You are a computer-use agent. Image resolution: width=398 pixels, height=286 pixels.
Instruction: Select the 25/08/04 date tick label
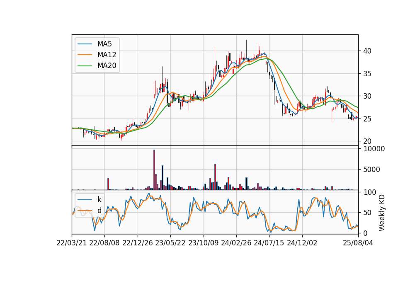[x=358, y=243]
